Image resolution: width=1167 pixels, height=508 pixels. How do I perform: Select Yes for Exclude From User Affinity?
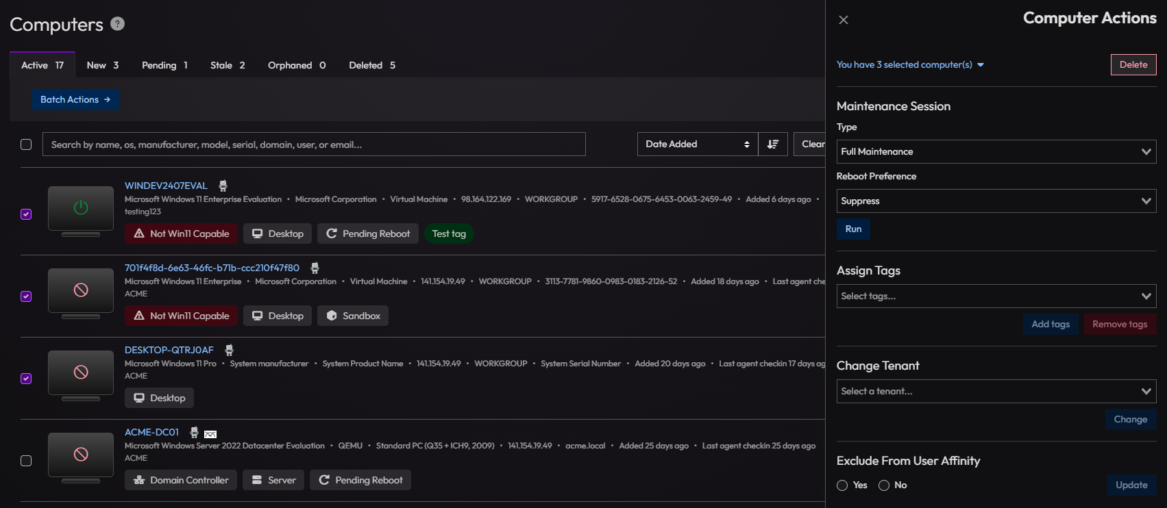842,485
